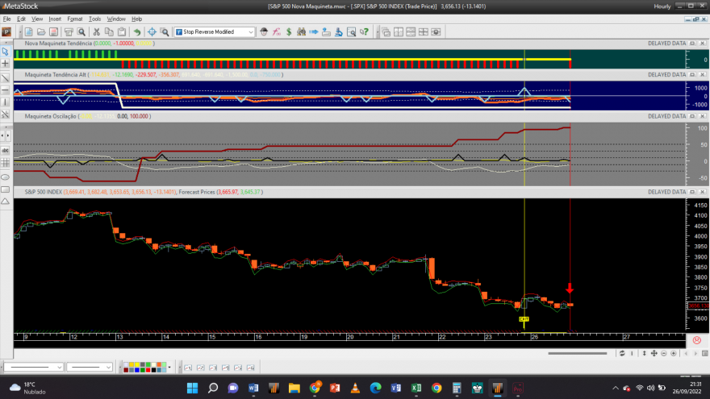Screen dimensions: 710x399
Task: Maximize the Nova Maquineta Tendência pane
Action: [x=692, y=44]
